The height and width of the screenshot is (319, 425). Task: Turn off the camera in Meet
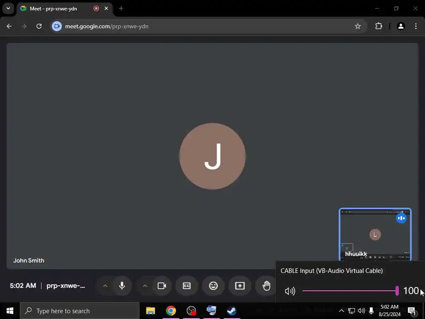pyautogui.click(x=162, y=286)
